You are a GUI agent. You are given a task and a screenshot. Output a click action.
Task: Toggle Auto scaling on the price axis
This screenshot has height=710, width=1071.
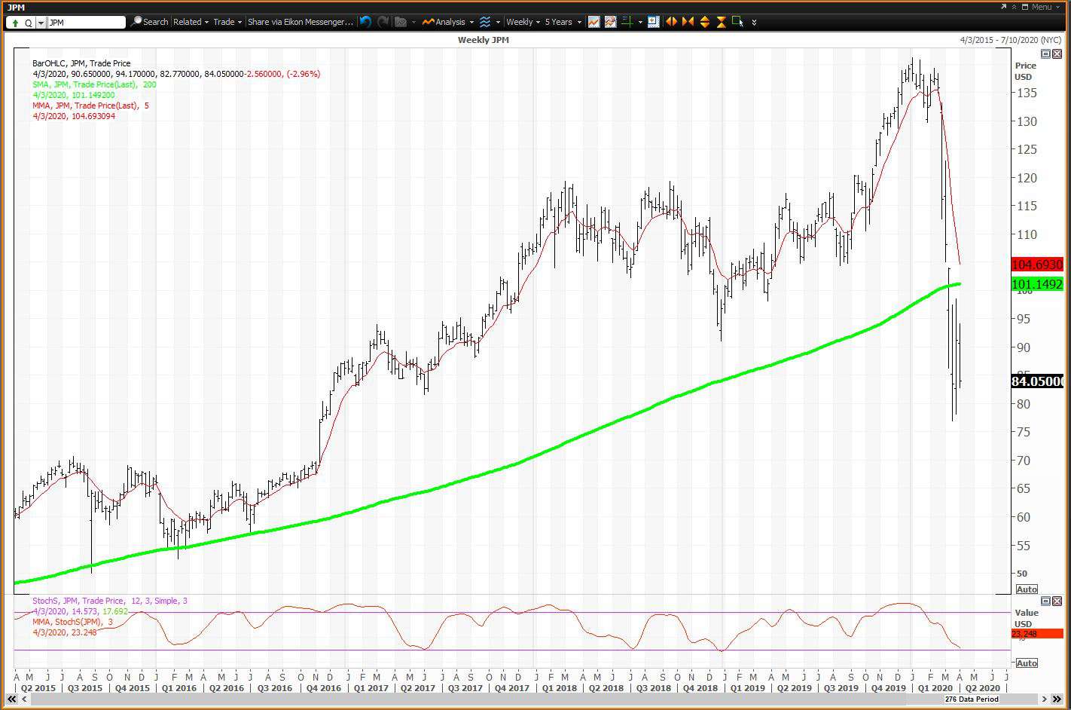pos(1027,589)
